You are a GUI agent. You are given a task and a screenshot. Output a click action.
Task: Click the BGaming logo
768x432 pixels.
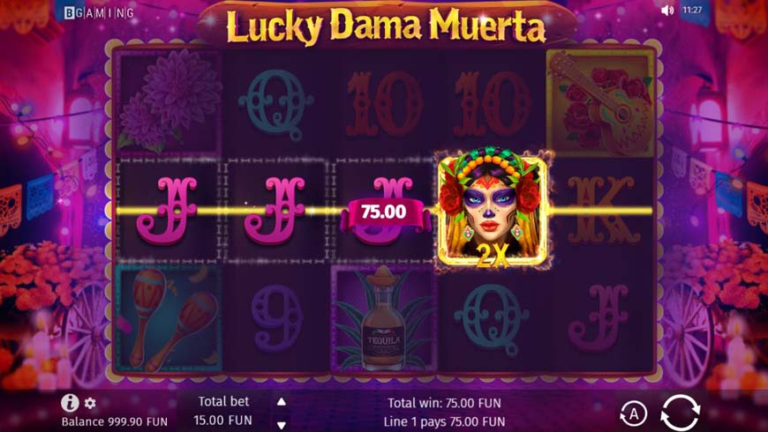99,13
